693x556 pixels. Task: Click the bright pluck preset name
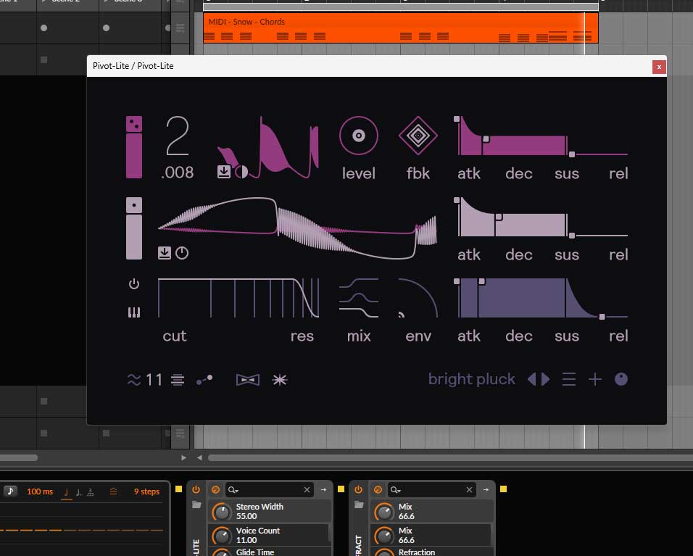472,379
